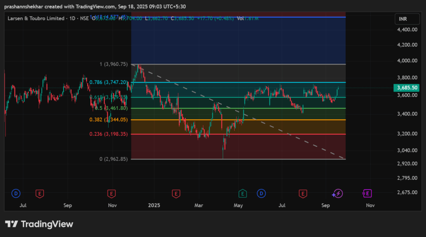Open the red earnings marker near Nov

[111, 193]
